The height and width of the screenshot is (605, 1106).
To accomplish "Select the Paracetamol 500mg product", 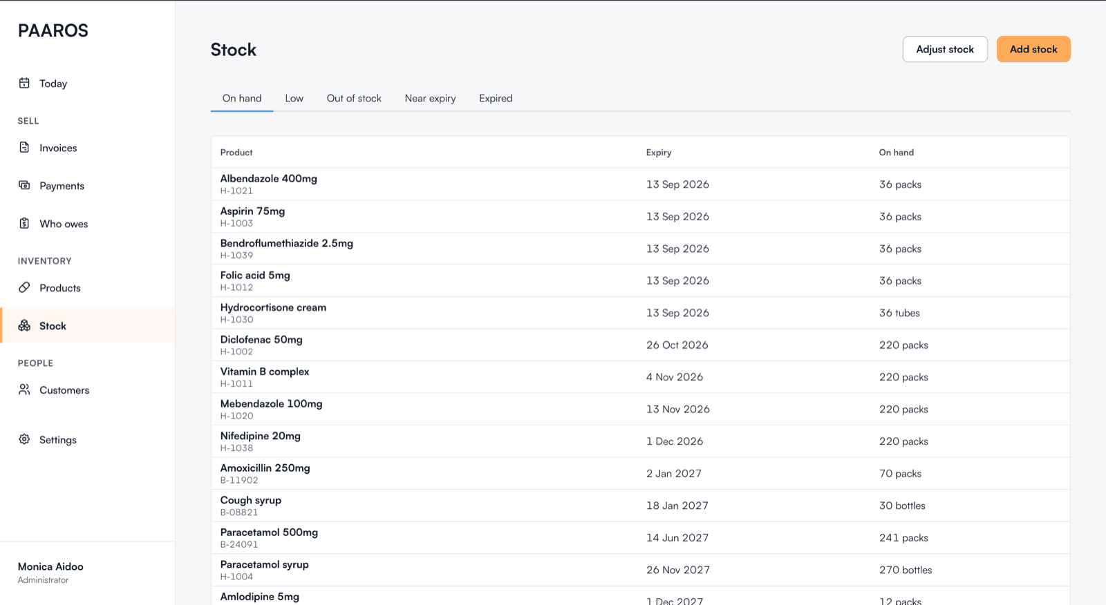I will click(269, 532).
